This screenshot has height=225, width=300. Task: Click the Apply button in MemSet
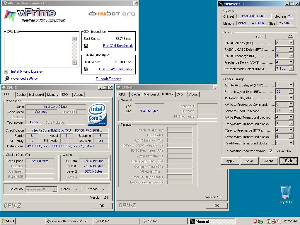230,161
